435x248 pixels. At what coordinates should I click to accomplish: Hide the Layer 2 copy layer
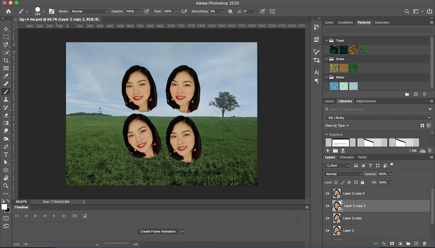coord(328,218)
